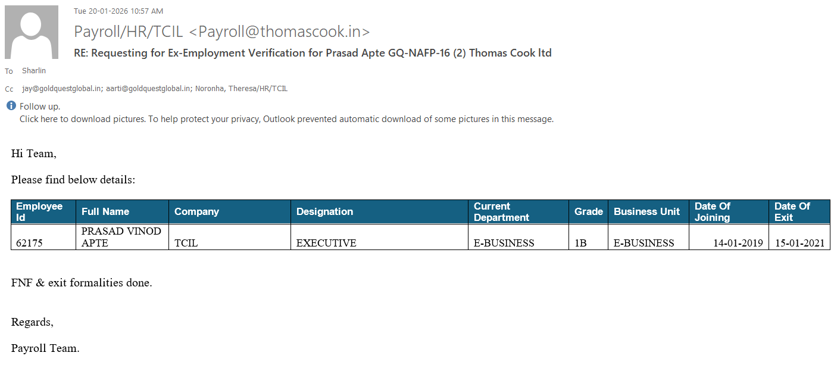The image size is (834, 365).
Task: Click the Employee Id column header
Action: click(x=39, y=211)
